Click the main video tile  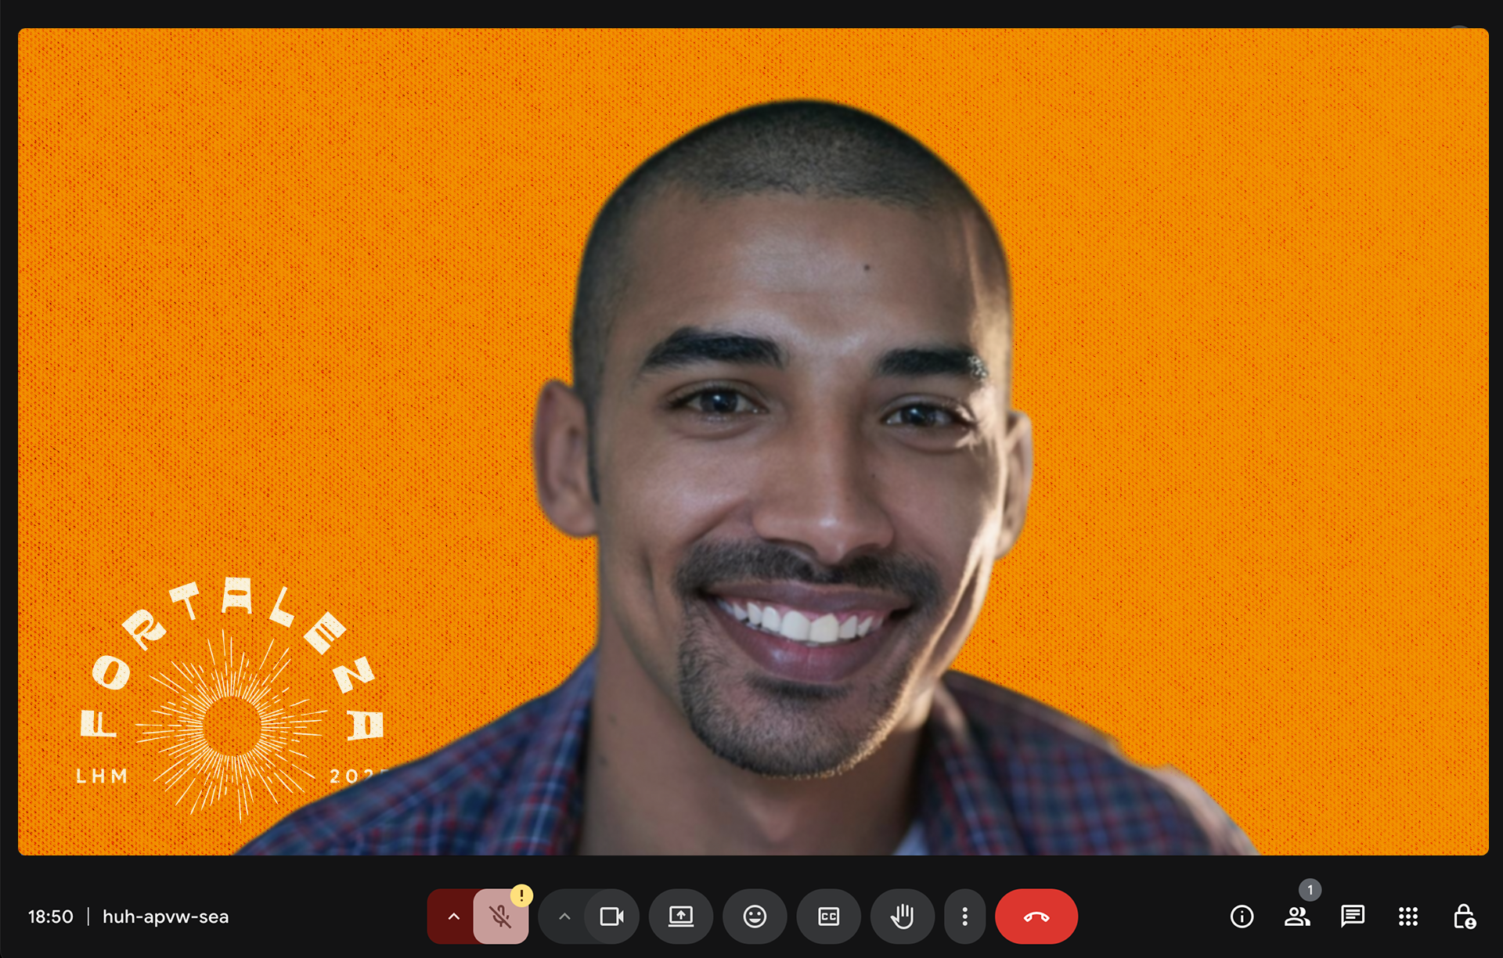751,441
